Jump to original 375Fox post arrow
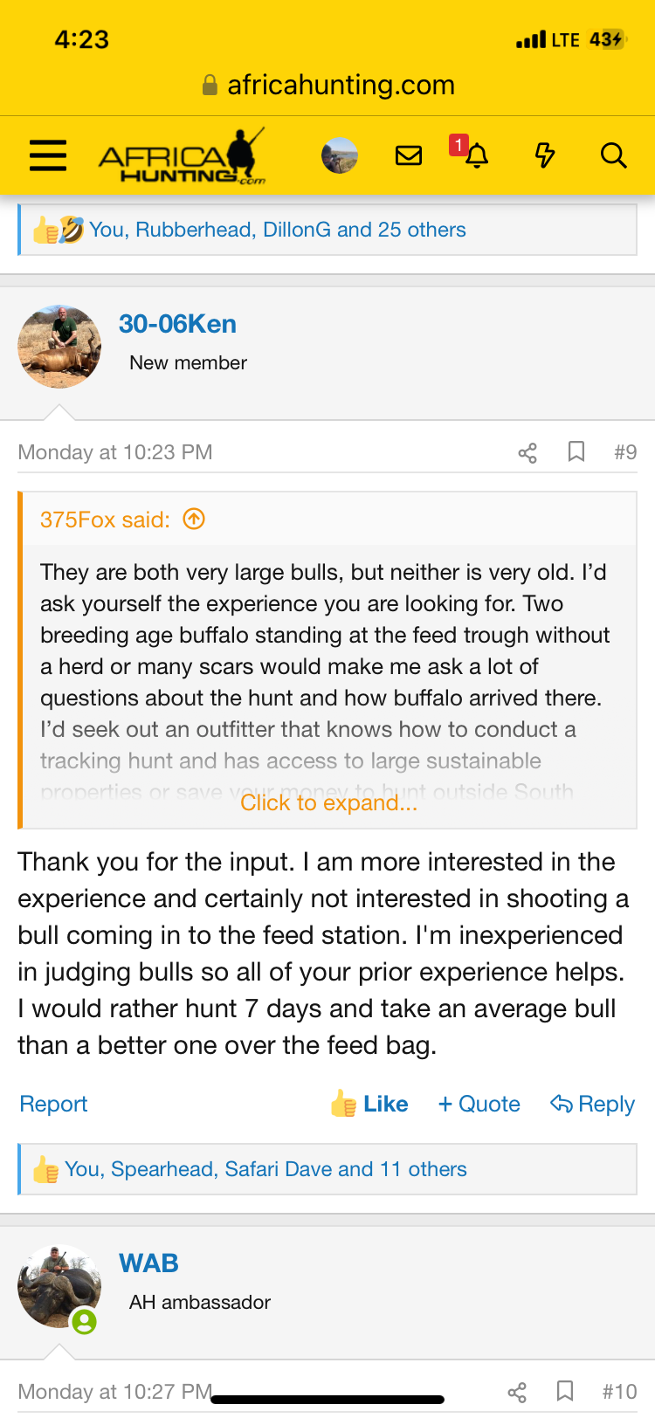Screen dimensions: 655x1418 (x=194, y=520)
